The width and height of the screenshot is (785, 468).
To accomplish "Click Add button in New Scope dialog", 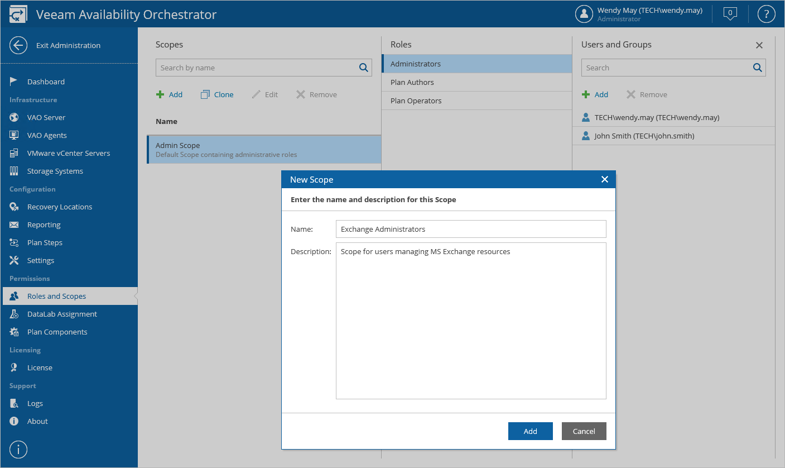I will click(x=530, y=431).
